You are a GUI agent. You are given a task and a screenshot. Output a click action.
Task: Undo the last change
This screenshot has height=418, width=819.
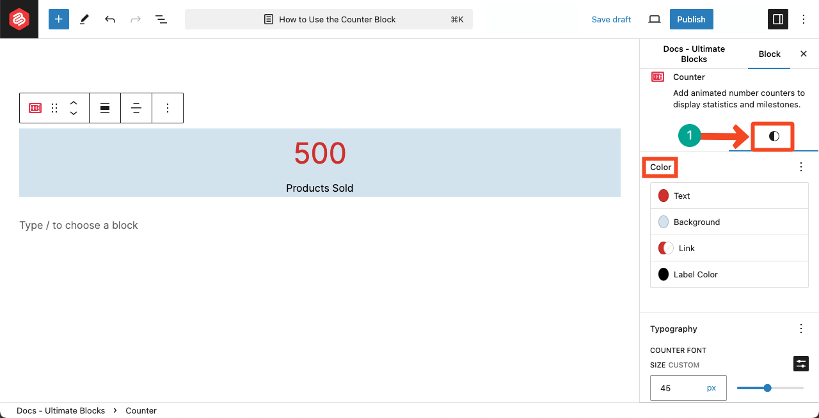point(110,19)
